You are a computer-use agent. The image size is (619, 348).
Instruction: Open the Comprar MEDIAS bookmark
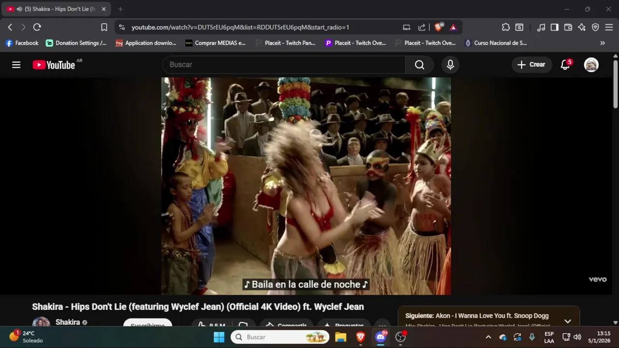216,43
